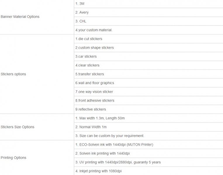The height and width of the screenshot is (175, 223).
Task: Click 'wall and floor graphics' entry
Action: 148,83
